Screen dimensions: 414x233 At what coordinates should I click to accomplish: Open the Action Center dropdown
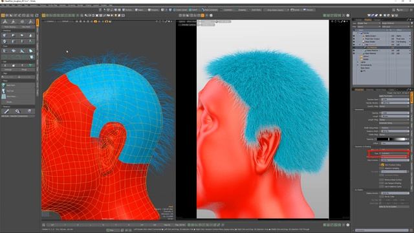tap(181, 10)
